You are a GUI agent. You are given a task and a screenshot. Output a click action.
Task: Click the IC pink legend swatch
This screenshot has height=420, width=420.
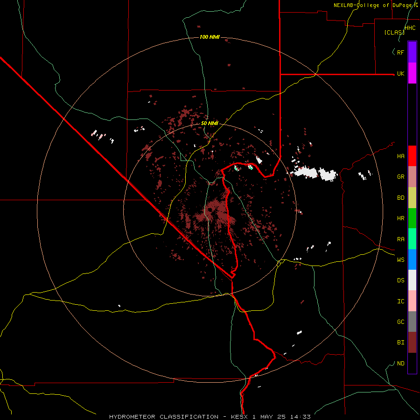pos(412,301)
